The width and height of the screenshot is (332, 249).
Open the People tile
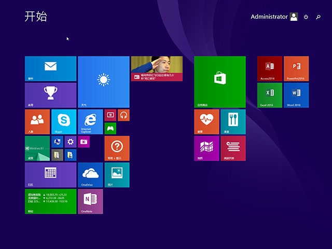pos(37,122)
